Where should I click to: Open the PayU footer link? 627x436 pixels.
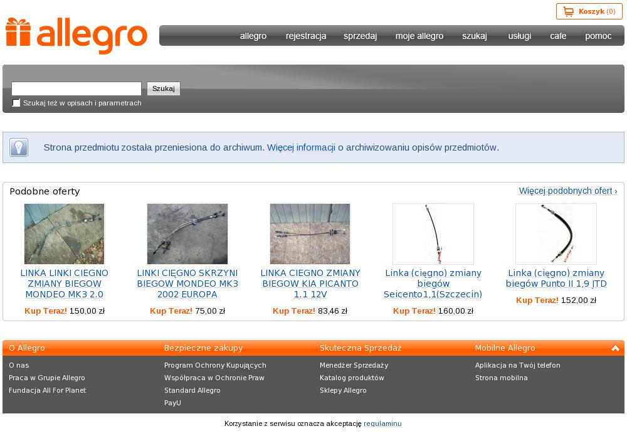pos(172,403)
